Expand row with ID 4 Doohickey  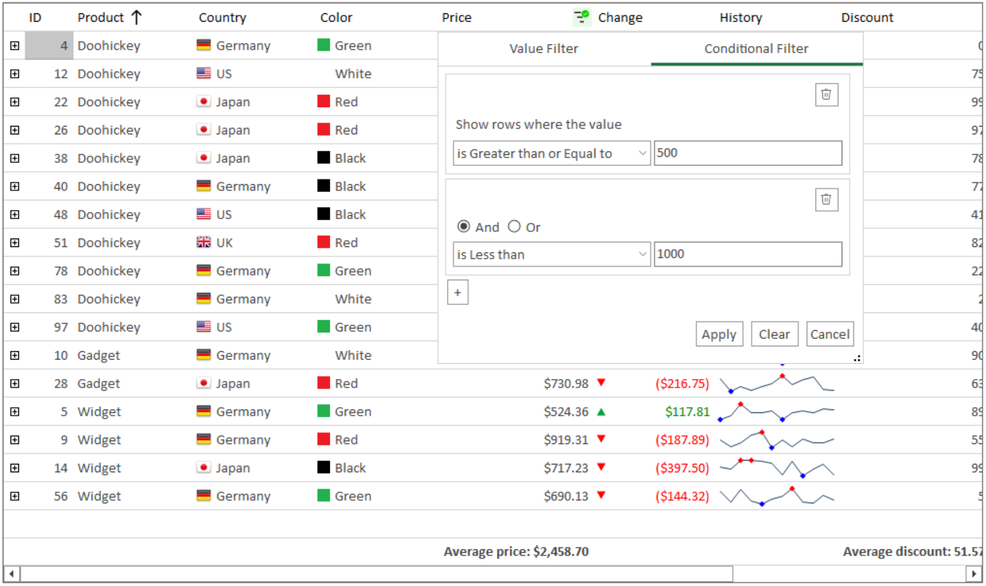coord(15,46)
